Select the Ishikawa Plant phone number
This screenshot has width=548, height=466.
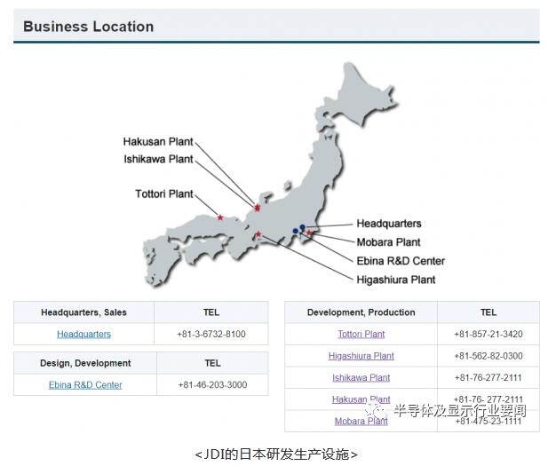click(x=488, y=377)
